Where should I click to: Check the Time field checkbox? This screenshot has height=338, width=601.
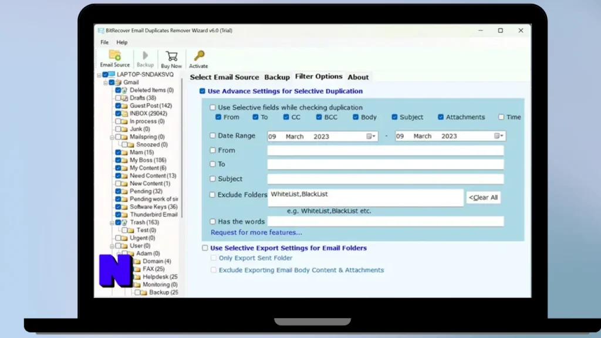501,117
